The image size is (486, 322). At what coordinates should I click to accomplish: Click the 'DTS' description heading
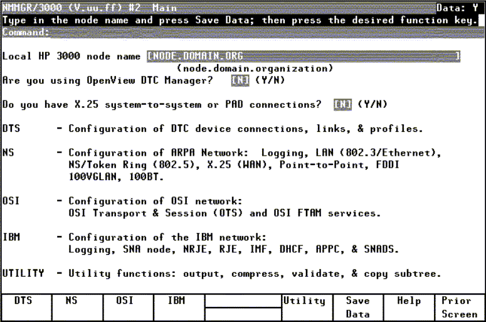(11, 129)
